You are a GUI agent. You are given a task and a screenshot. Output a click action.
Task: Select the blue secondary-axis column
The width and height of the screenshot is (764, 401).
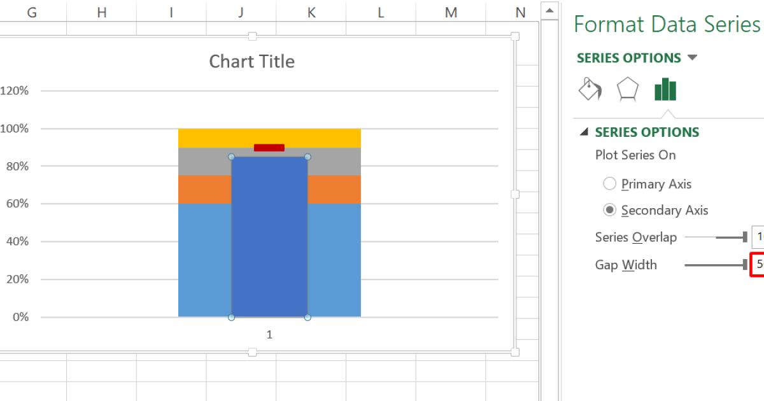[x=269, y=236]
